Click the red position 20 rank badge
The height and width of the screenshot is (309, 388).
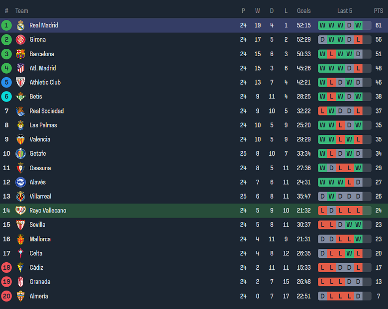point(6,296)
